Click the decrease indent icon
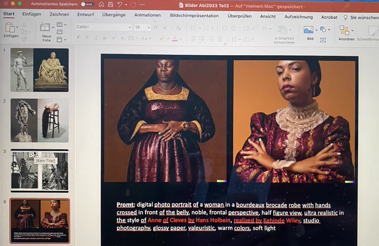Viewport: 379px width, 246px height. coord(224,28)
